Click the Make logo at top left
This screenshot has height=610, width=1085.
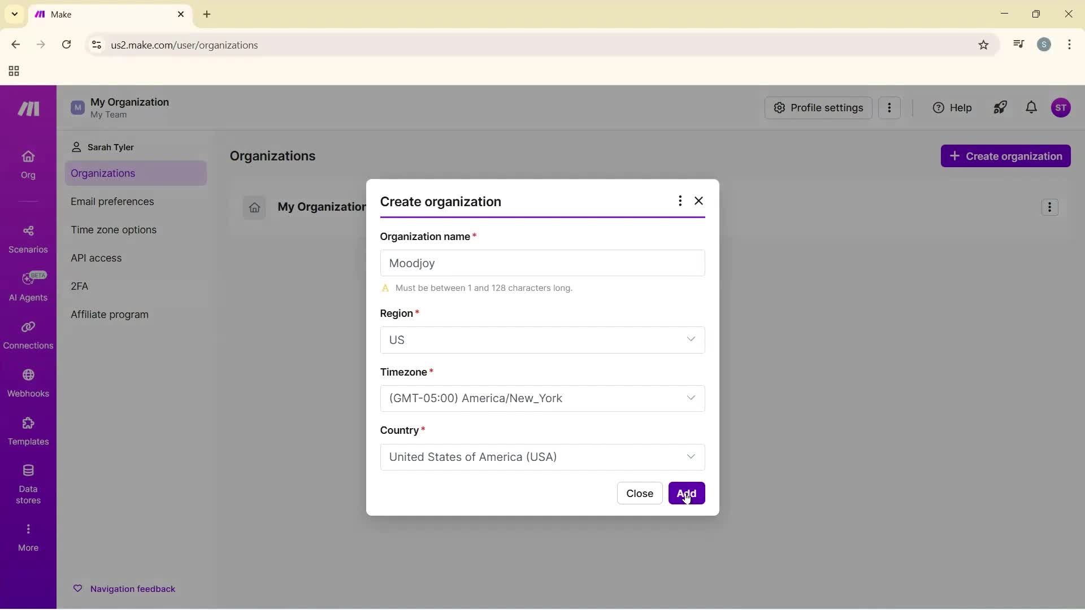28,108
